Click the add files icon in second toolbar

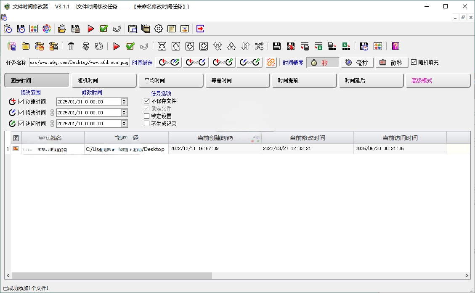click(x=12, y=46)
